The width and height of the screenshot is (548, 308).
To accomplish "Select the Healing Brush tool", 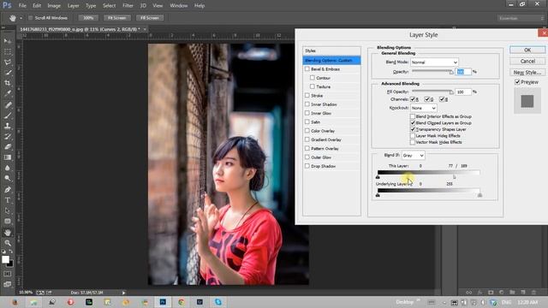I will (x=8, y=104).
